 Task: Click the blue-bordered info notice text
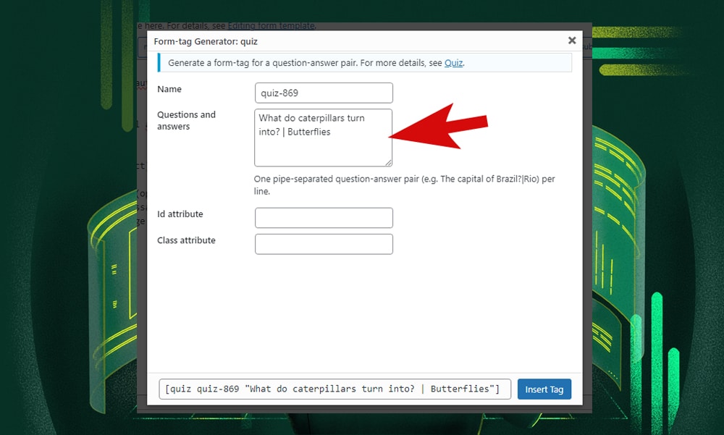[304, 63]
